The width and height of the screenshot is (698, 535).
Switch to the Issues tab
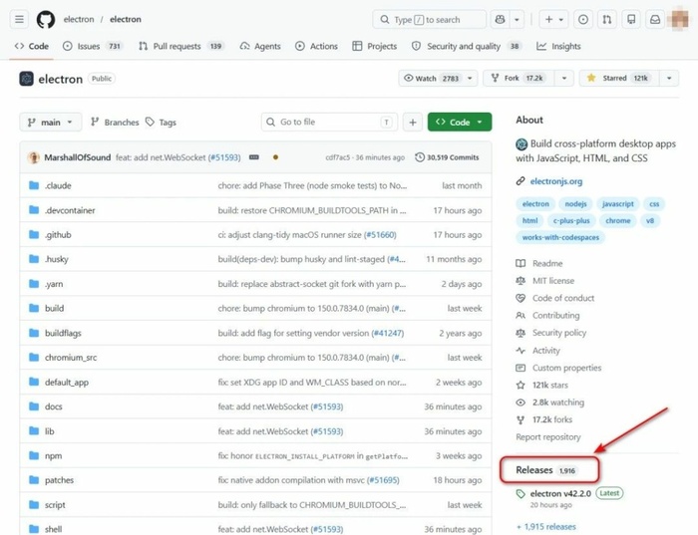[x=92, y=46]
